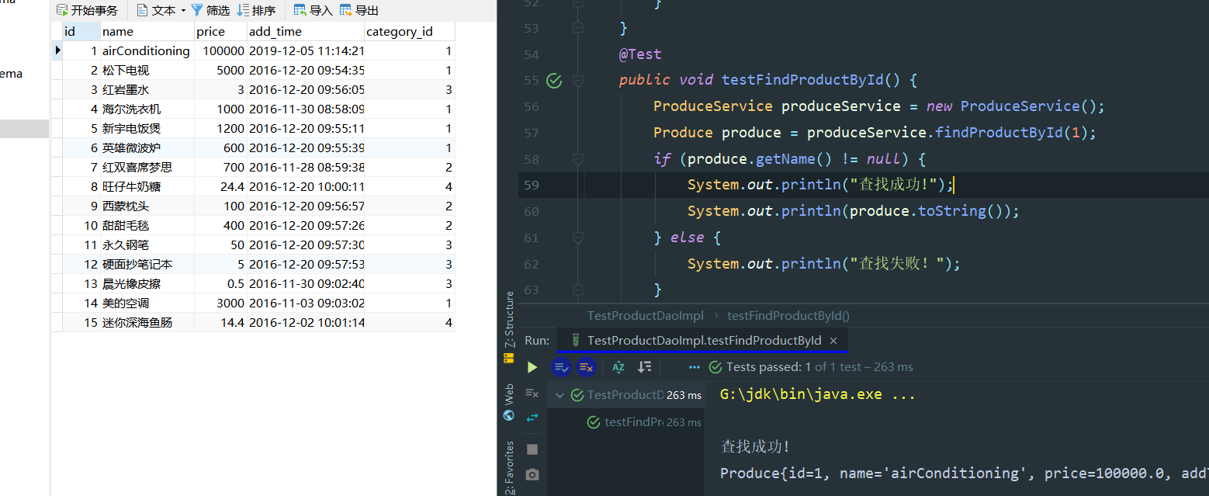Click the 筛选 filter button in Navicat
1209x496 pixels.
click(x=210, y=10)
